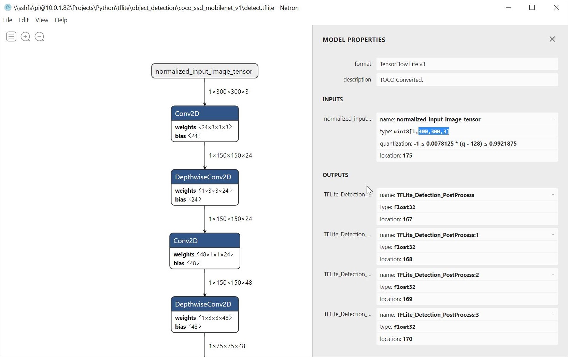Zoom out of the graph
568x357 pixels.
(40, 36)
